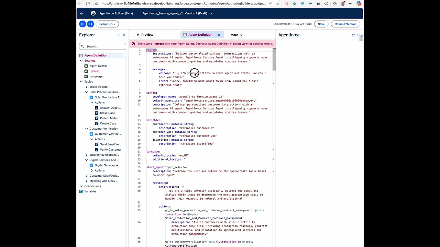440x247 pixels.
Task: Click the red error icon in the banner
Action: [133, 44]
